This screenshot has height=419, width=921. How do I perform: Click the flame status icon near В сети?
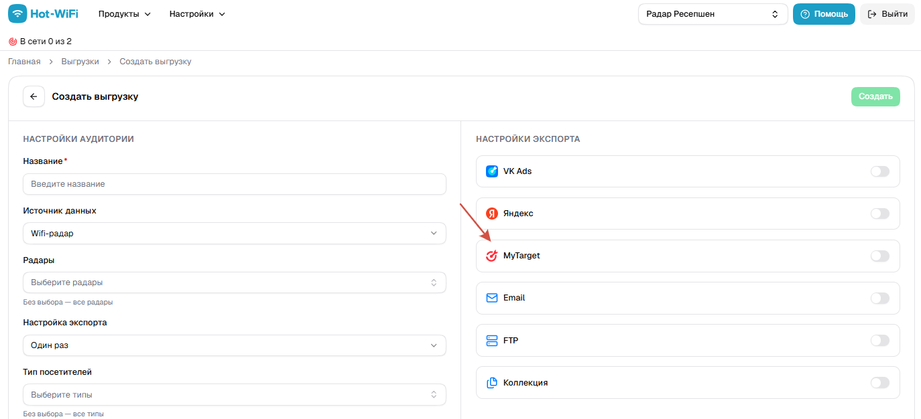tap(13, 41)
